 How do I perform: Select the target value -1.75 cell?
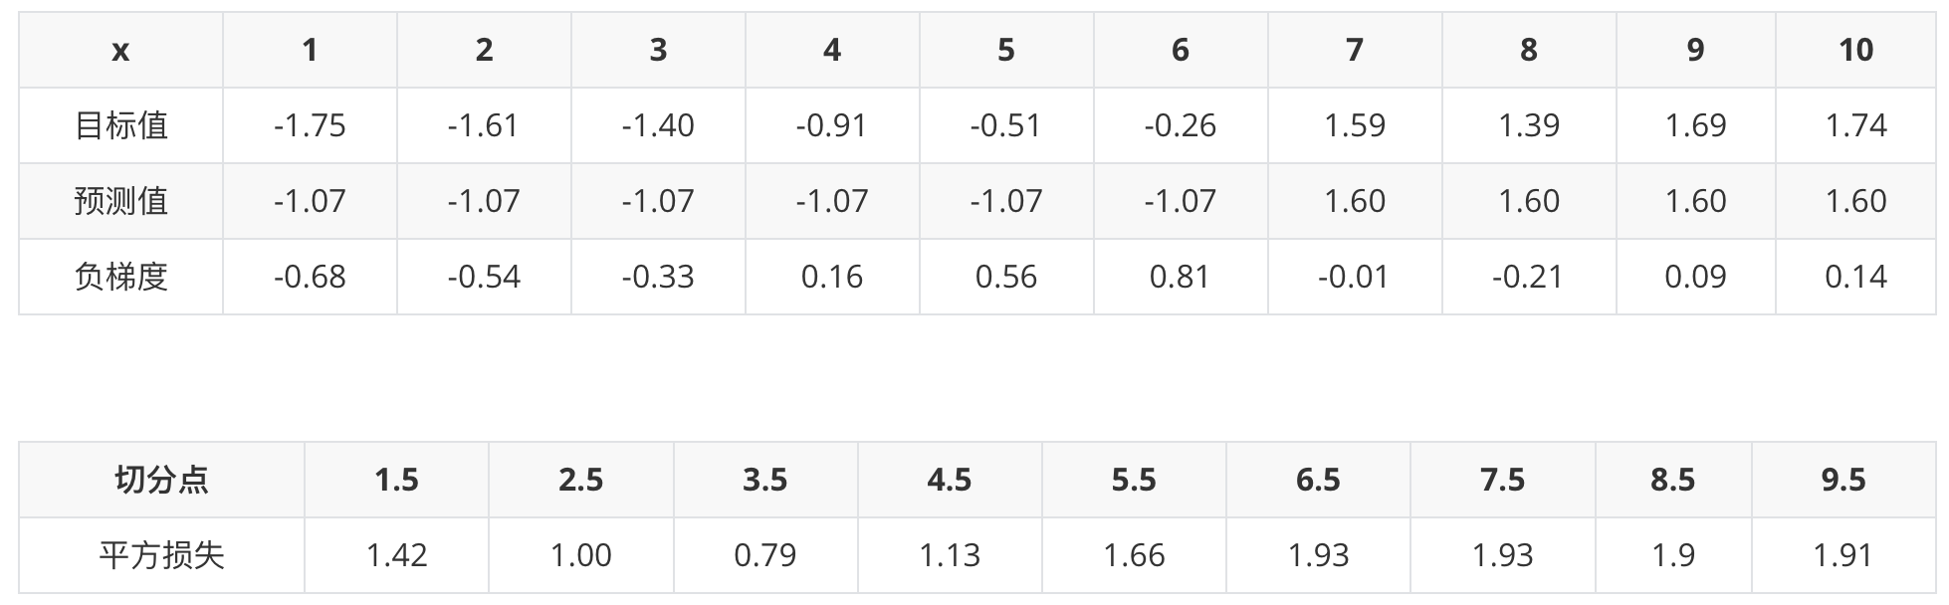click(x=310, y=125)
